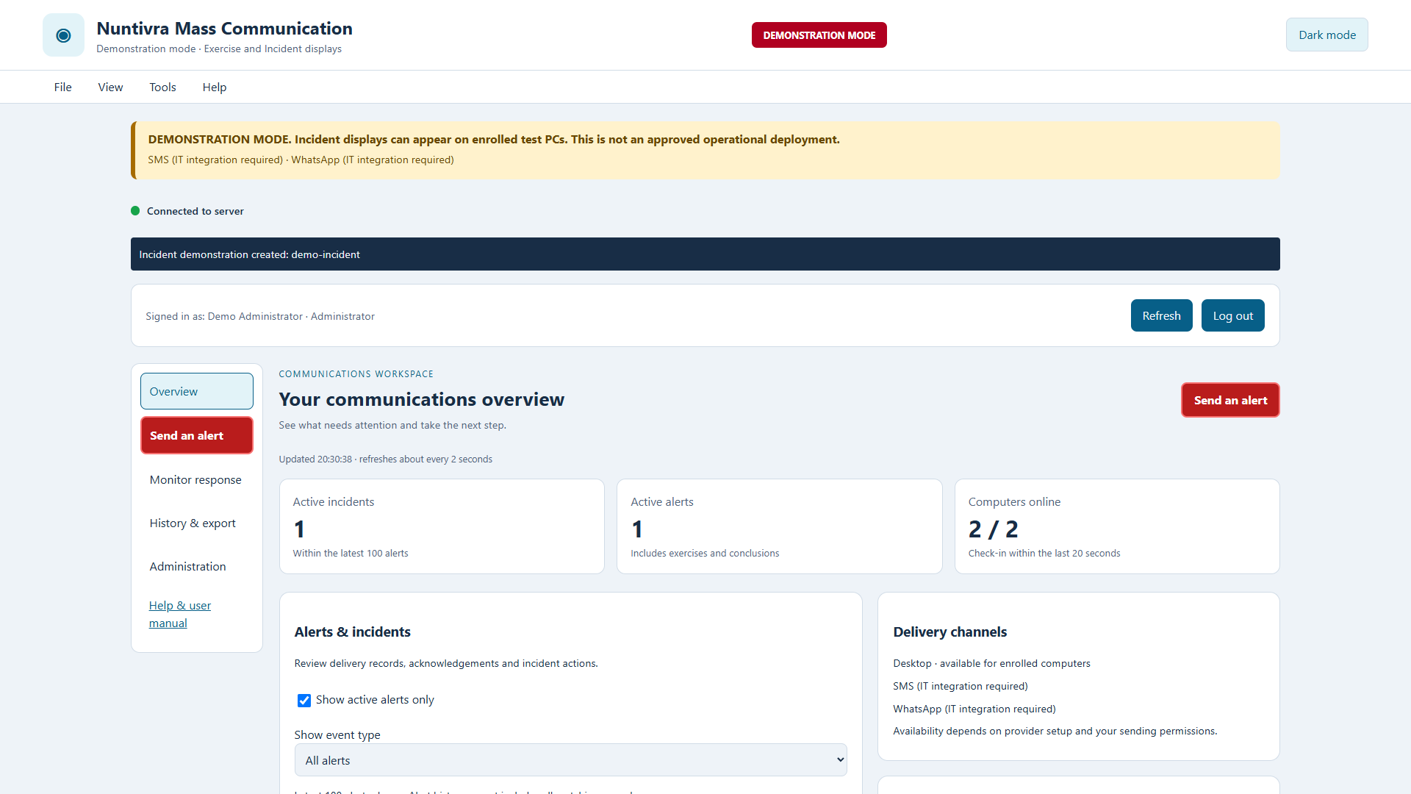Image resolution: width=1411 pixels, height=794 pixels.
Task: Click 'Desktop · available for enrolled computers' text
Action: [x=991, y=663]
